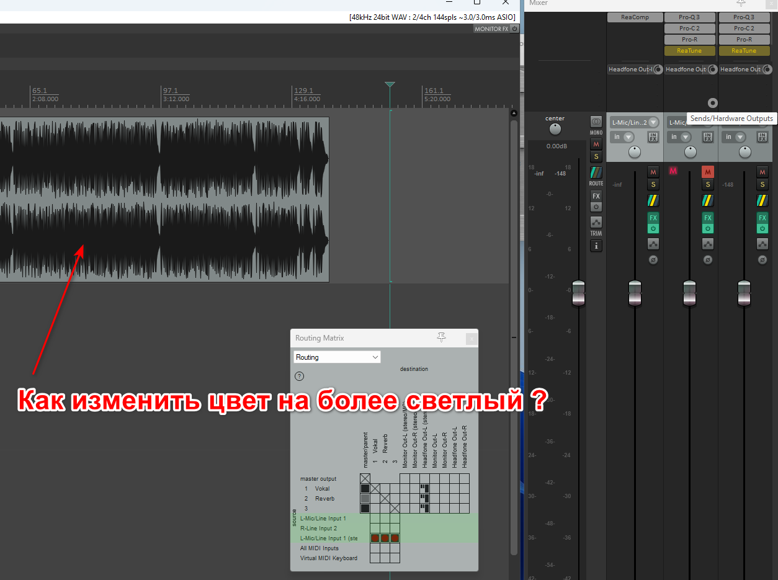Bypass FX power button on rightmost strip
The width and height of the screenshot is (778, 580).
pyautogui.click(x=762, y=228)
